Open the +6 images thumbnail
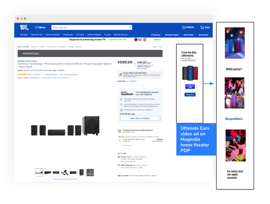 [90, 172]
